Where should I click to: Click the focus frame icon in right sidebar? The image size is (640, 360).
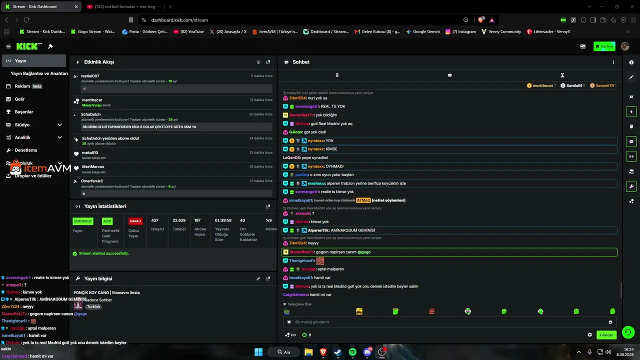(631, 96)
